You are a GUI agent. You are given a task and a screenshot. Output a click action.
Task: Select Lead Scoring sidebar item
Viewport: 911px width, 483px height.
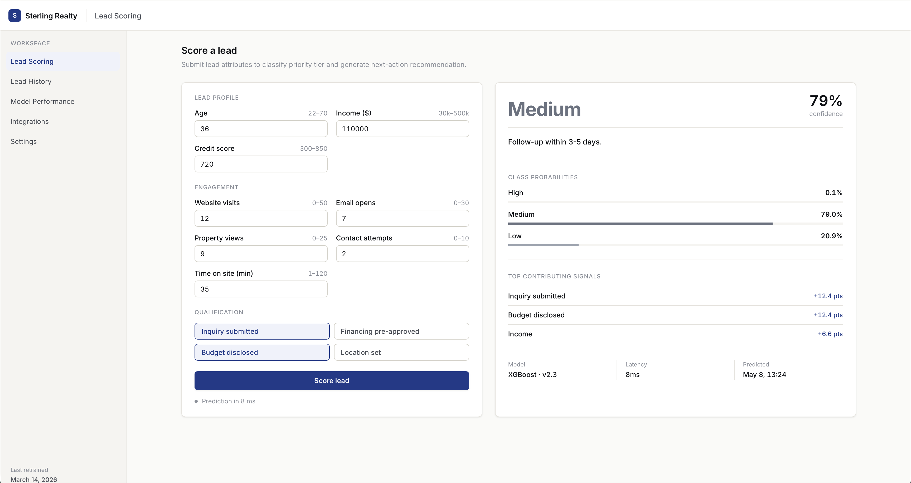[x=63, y=61]
